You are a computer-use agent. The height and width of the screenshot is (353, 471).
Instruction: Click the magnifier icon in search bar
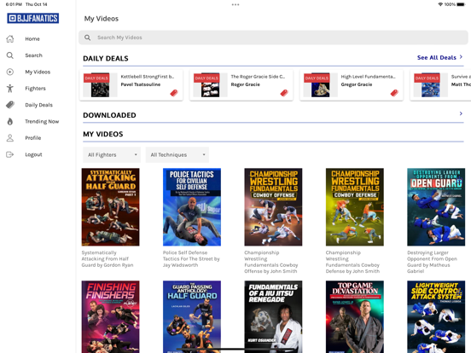pyautogui.click(x=87, y=38)
